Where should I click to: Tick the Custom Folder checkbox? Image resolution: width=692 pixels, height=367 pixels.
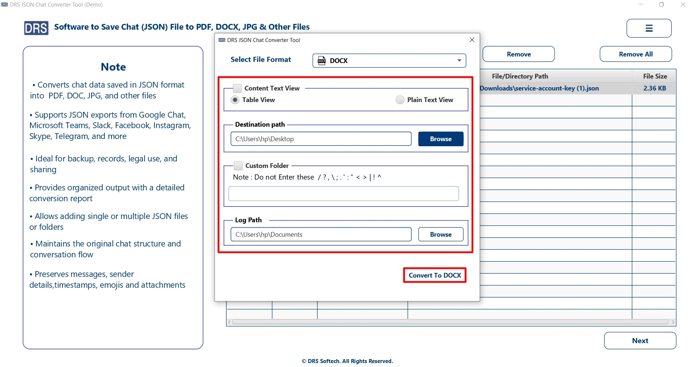pyautogui.click(x=238, y=166)
